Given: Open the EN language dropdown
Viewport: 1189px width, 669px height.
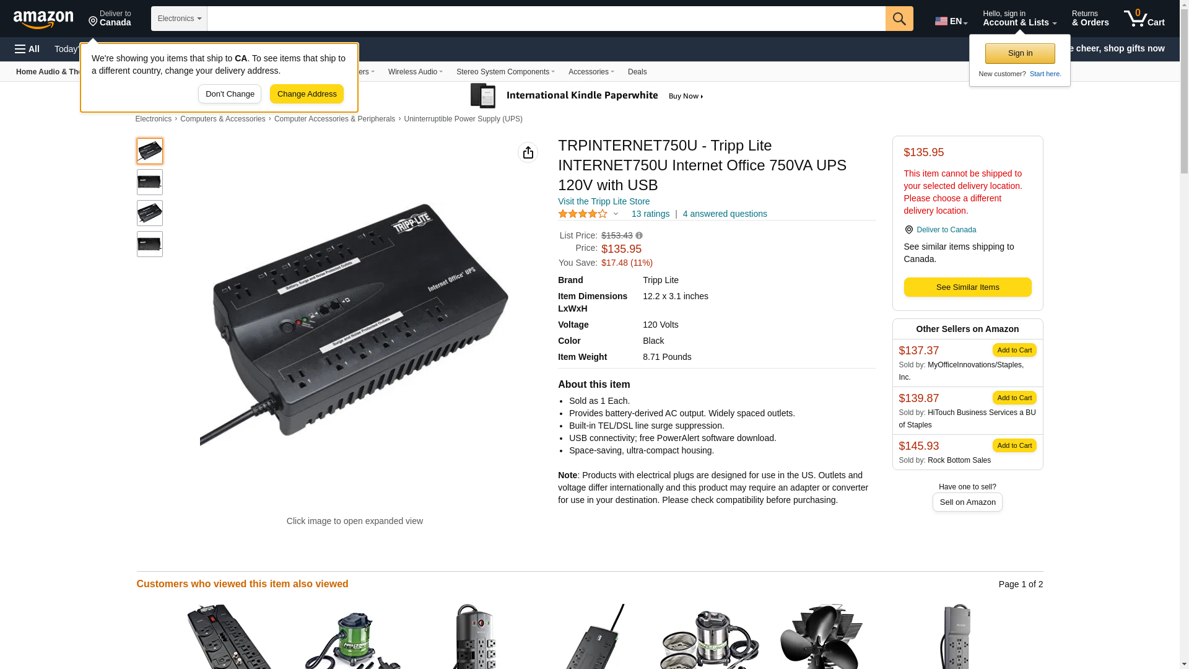Looking at the screenshot, I should click(x=951, y=21).
